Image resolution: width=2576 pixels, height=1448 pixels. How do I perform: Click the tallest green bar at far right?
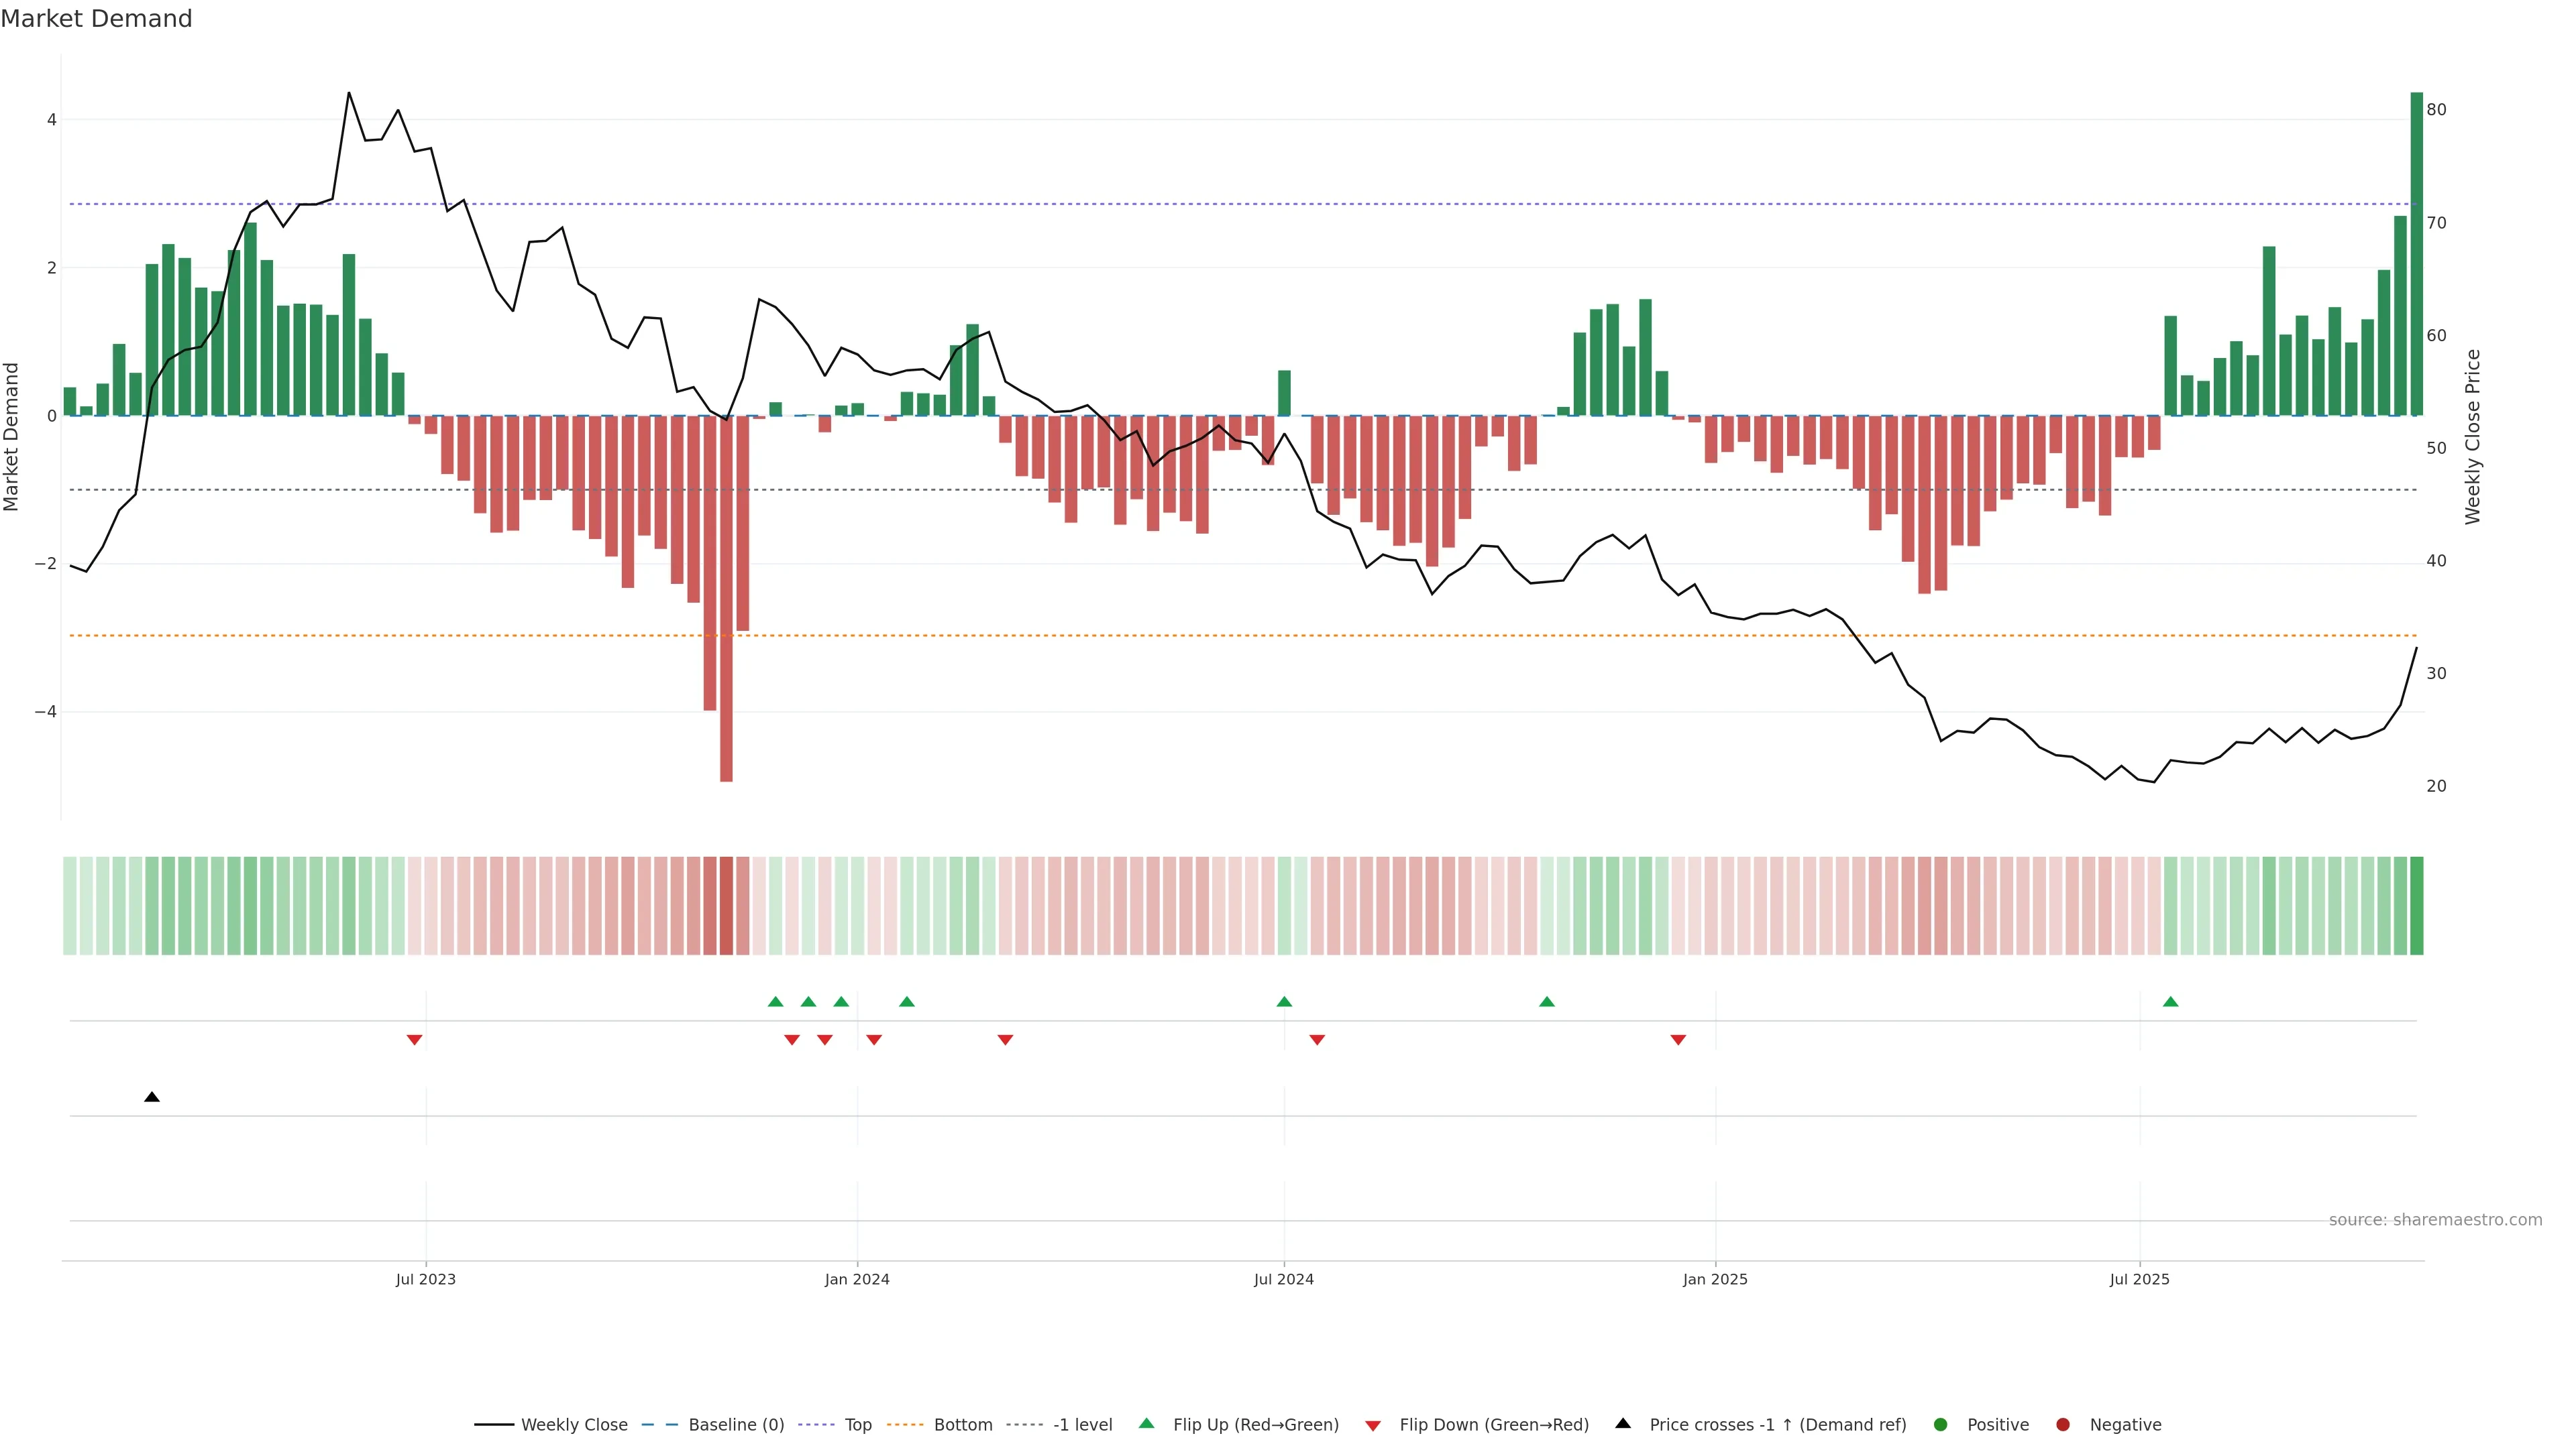2416,254
